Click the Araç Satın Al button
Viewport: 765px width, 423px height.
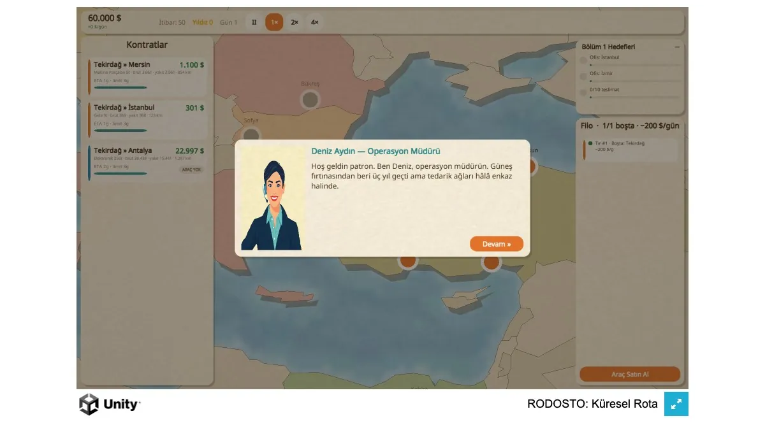[630, 374]
